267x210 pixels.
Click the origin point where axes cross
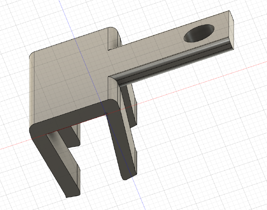(106, 114)
